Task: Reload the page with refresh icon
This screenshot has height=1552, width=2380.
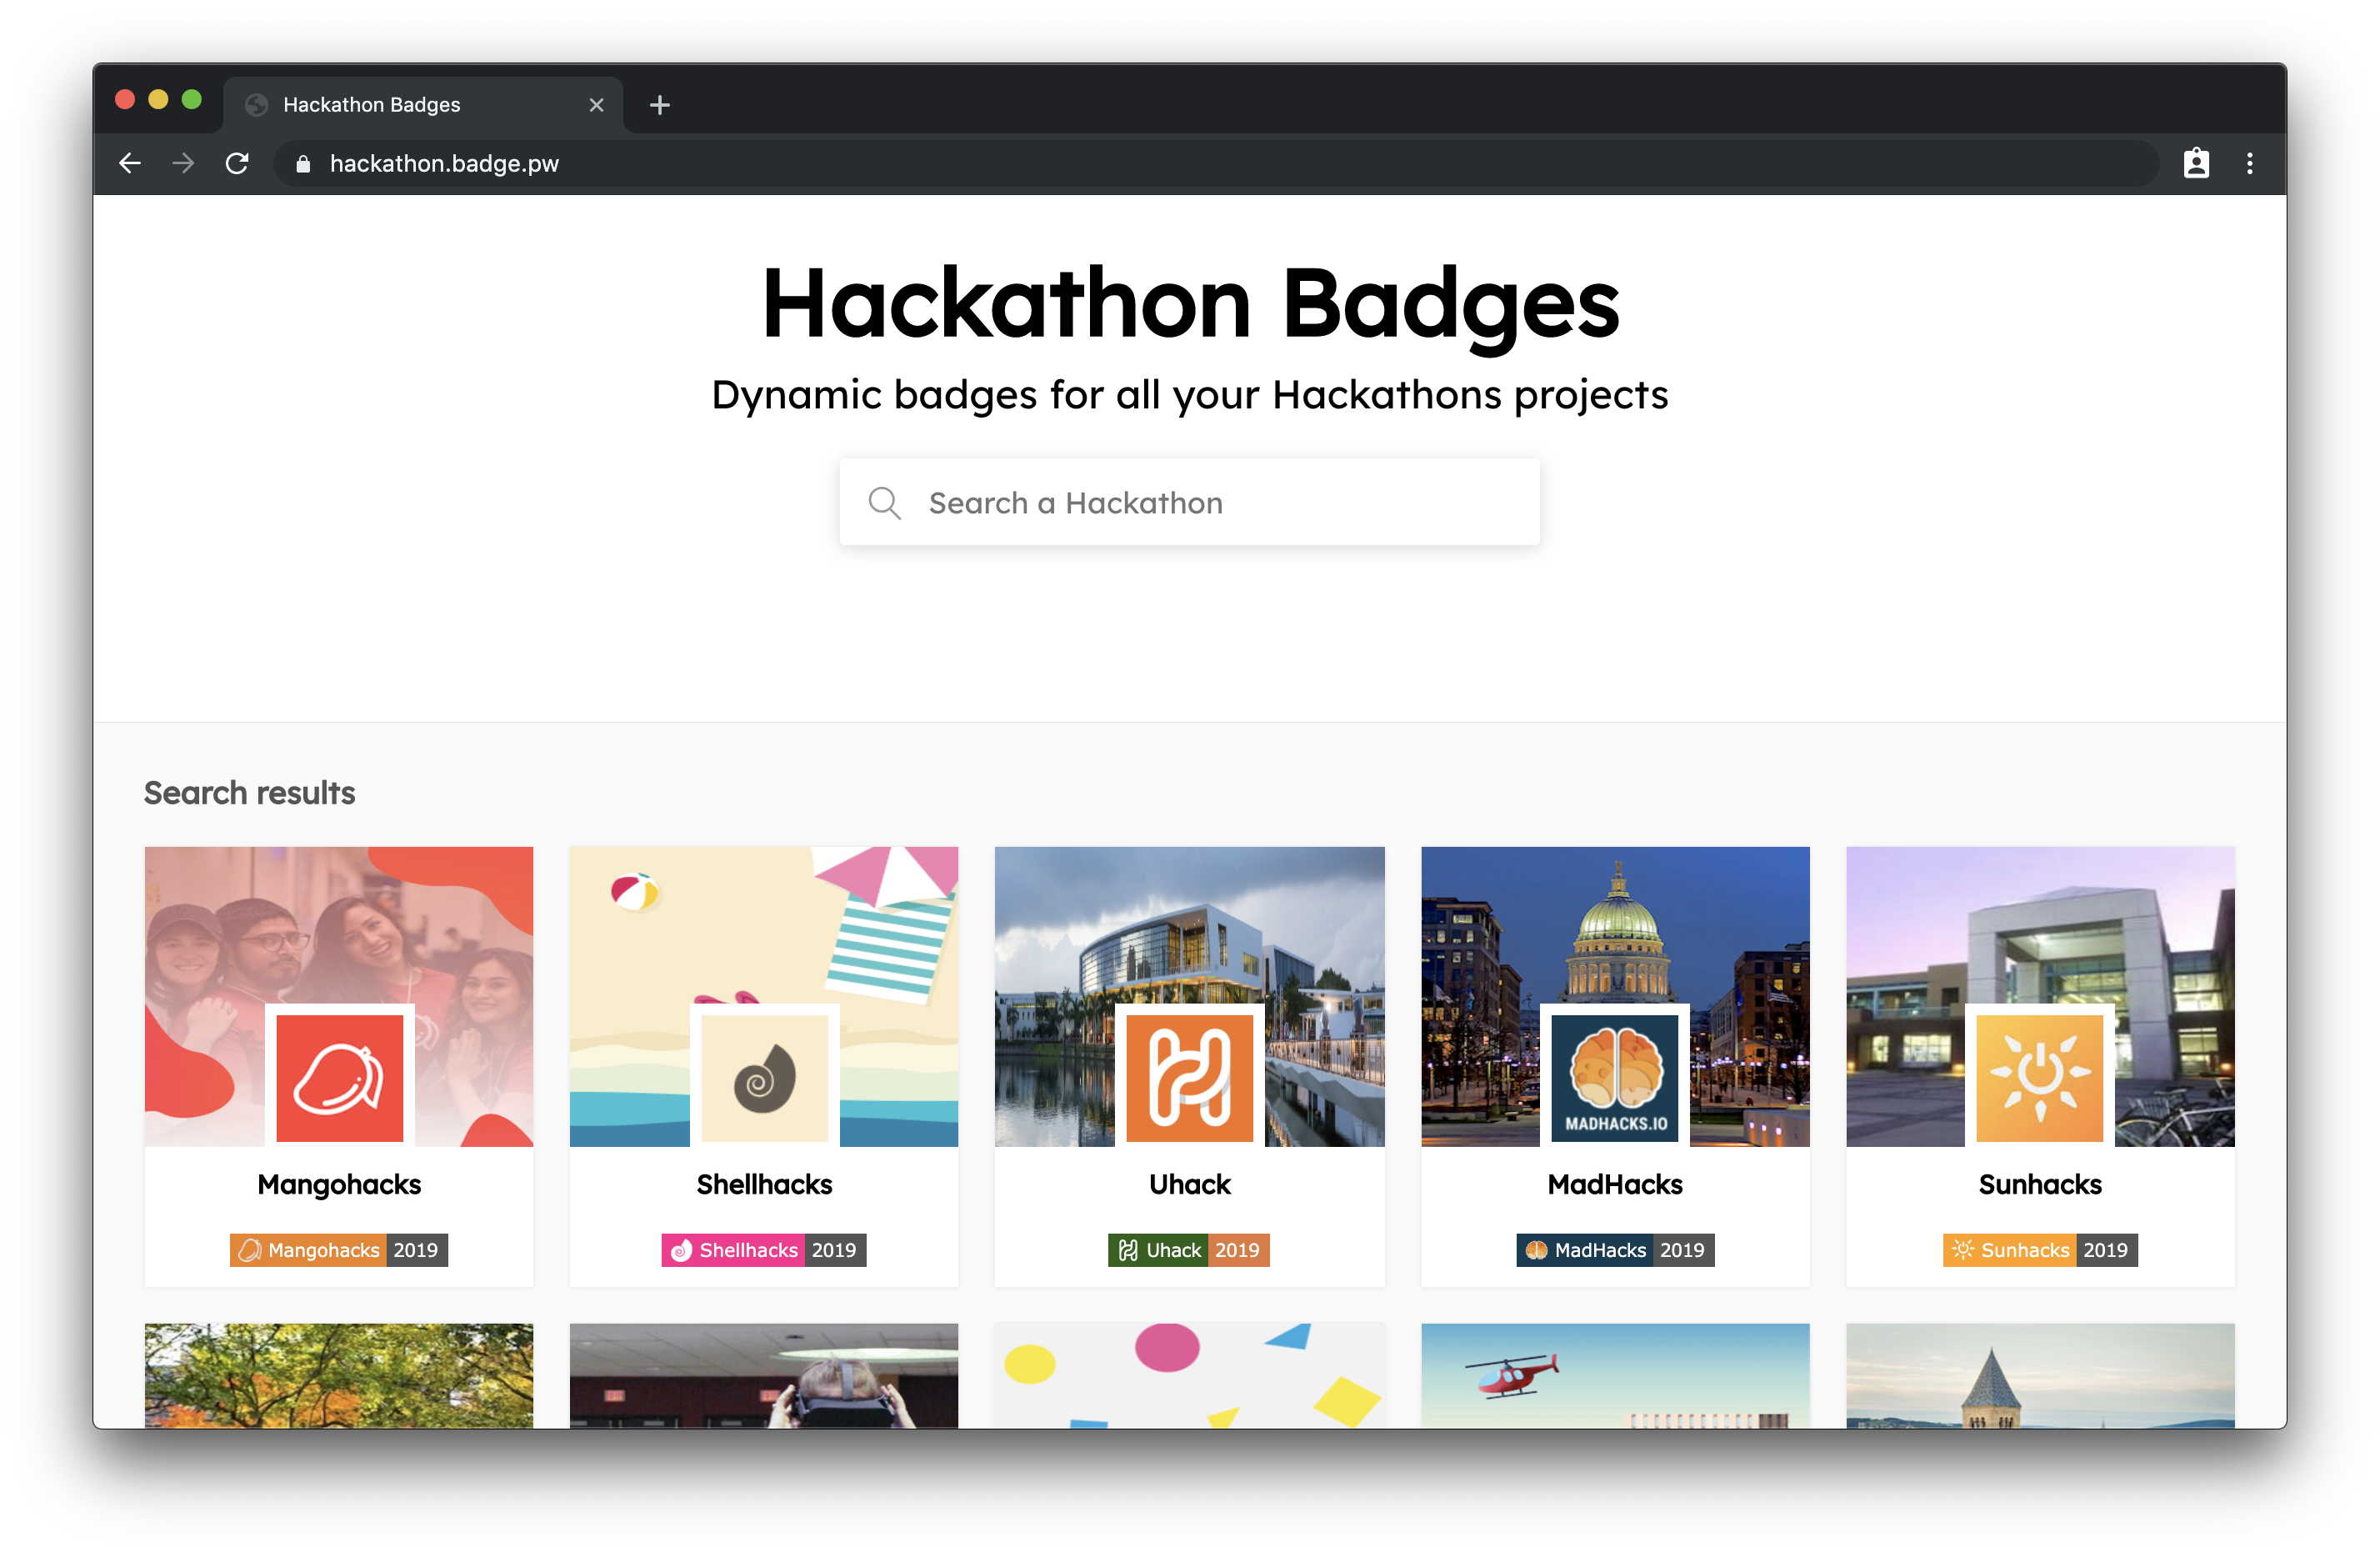Action: click(x=237, y=163)
